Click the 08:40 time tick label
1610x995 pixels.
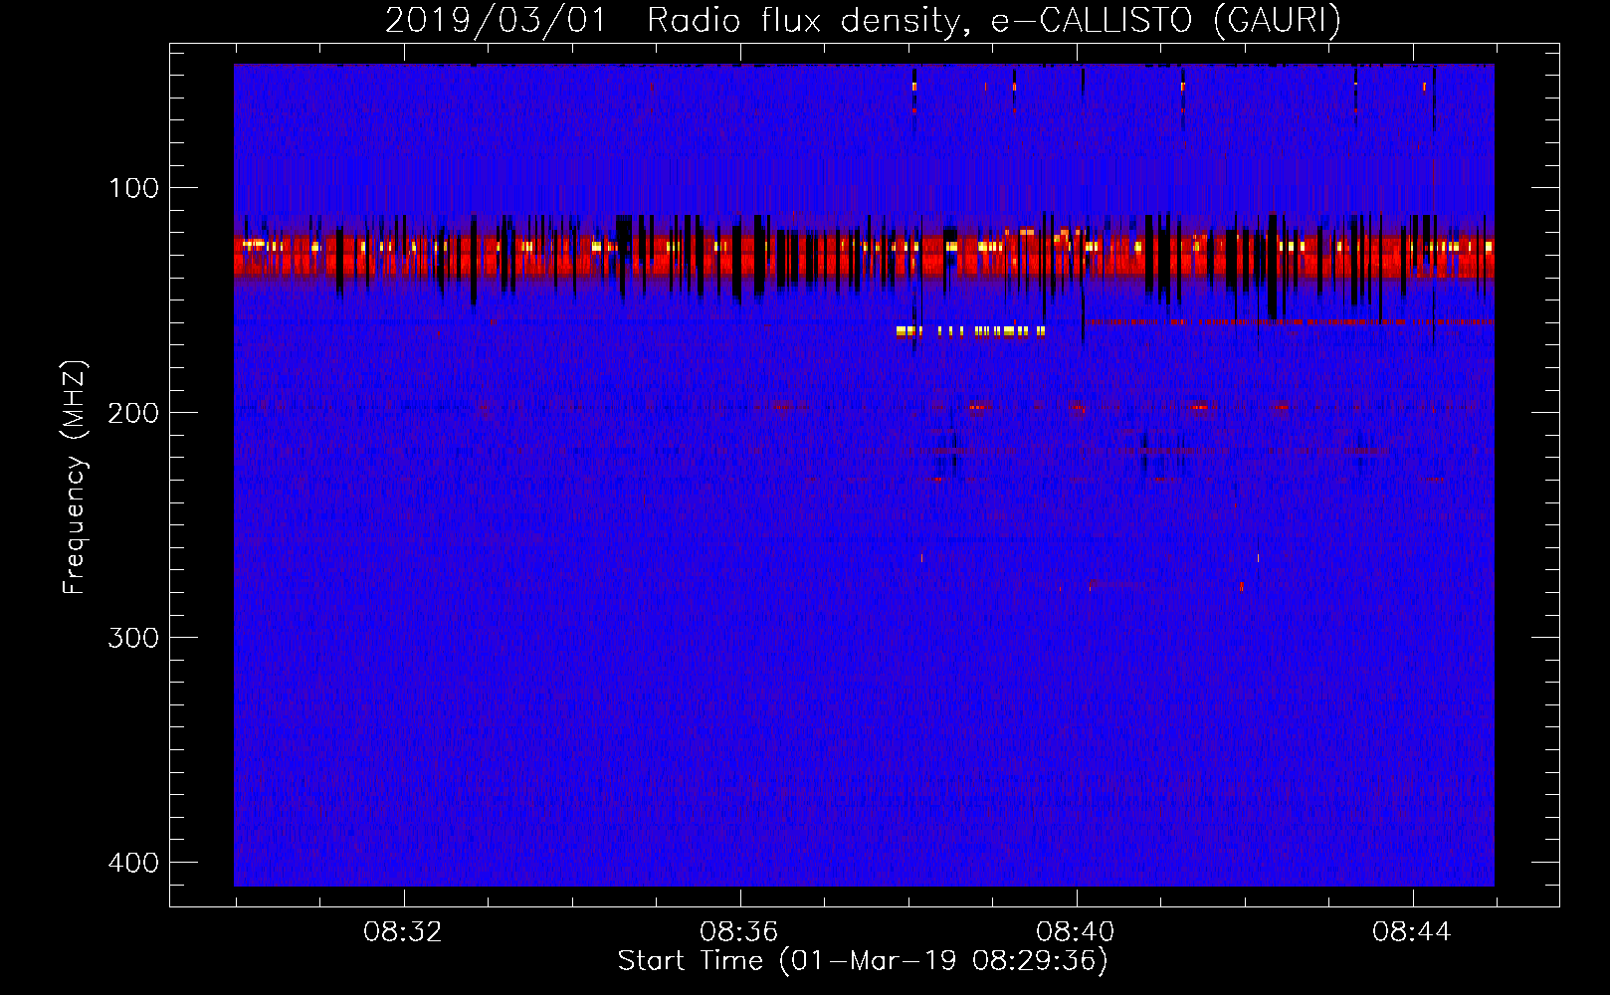click(x=1075, y=932)
